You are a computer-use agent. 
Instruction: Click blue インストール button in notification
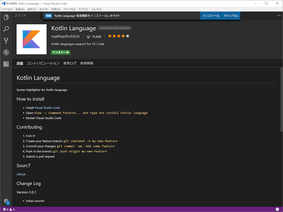tap(211, 16)
